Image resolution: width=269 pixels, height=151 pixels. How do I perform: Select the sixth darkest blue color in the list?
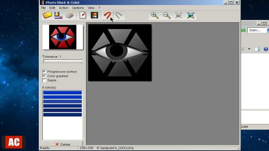pos(63,115)
